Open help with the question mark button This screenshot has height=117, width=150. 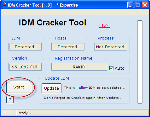click(10, 99)
